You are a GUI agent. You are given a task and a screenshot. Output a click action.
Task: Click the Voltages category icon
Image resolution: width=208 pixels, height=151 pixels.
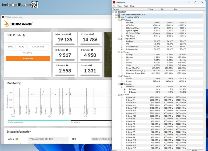[122, 20]
